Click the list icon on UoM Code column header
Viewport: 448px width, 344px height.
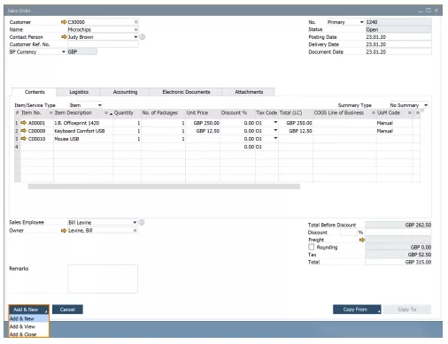pyautogui.click(x=410, y=113)
